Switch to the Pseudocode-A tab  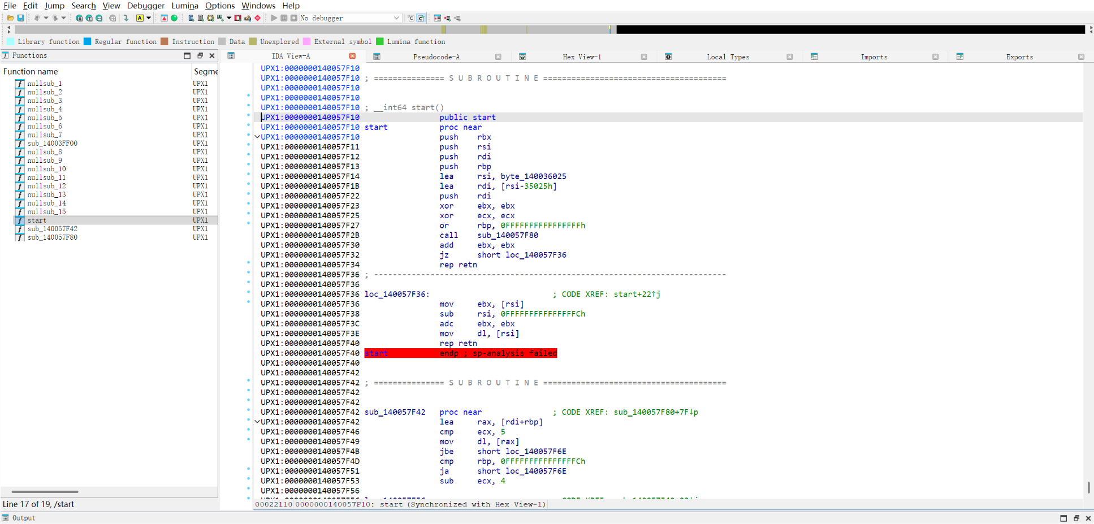(x=436, y=57)
